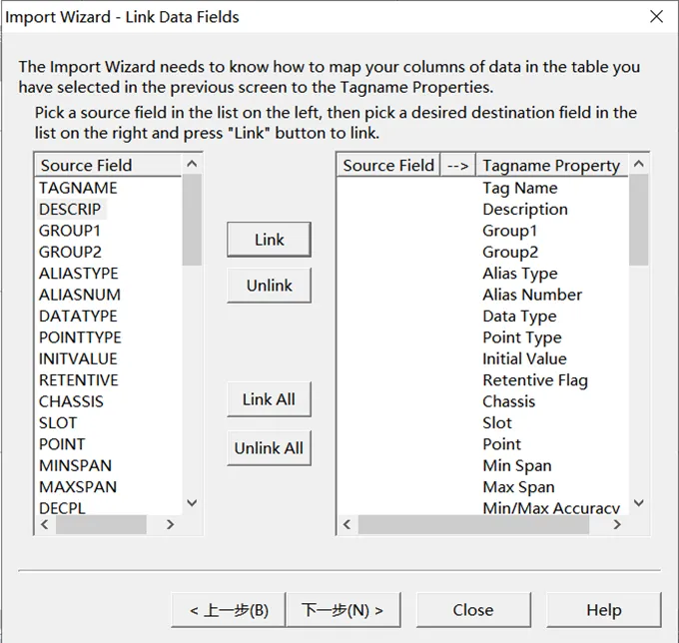Select POINTTYPE source field

pos(80,337)
